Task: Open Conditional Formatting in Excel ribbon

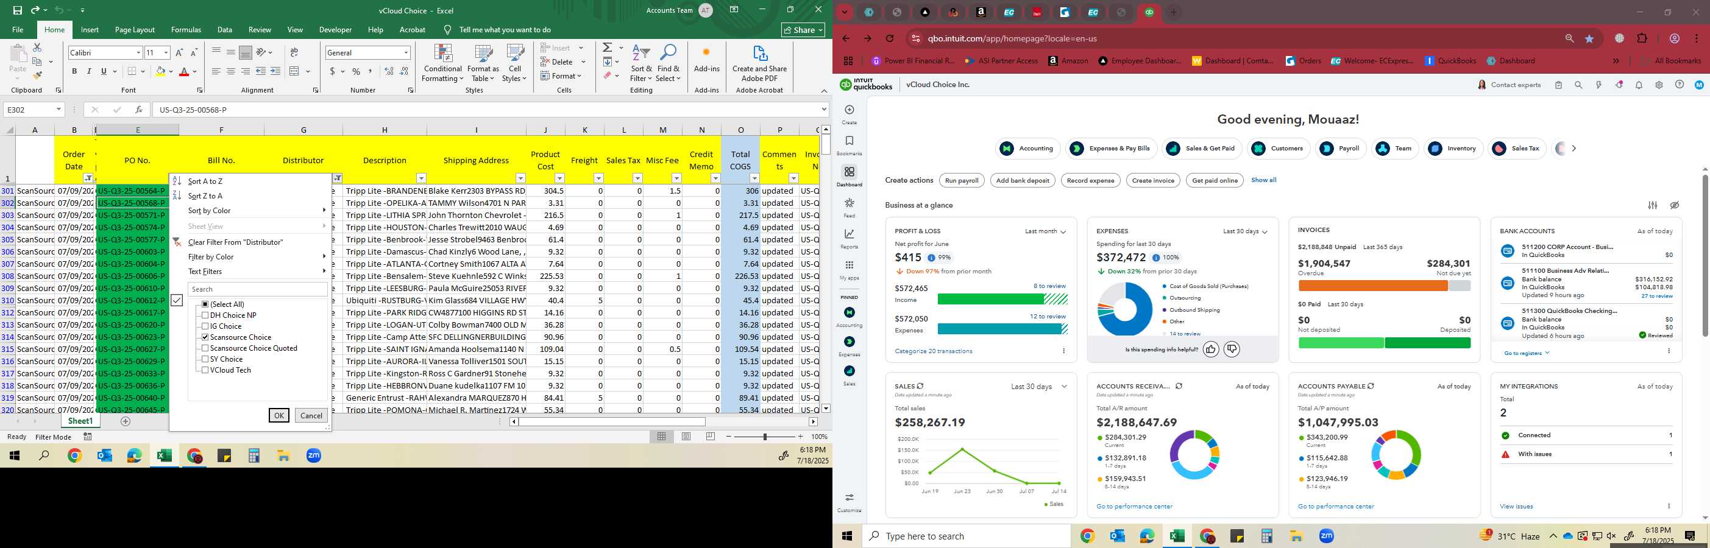Action: (x=443, y=64)
